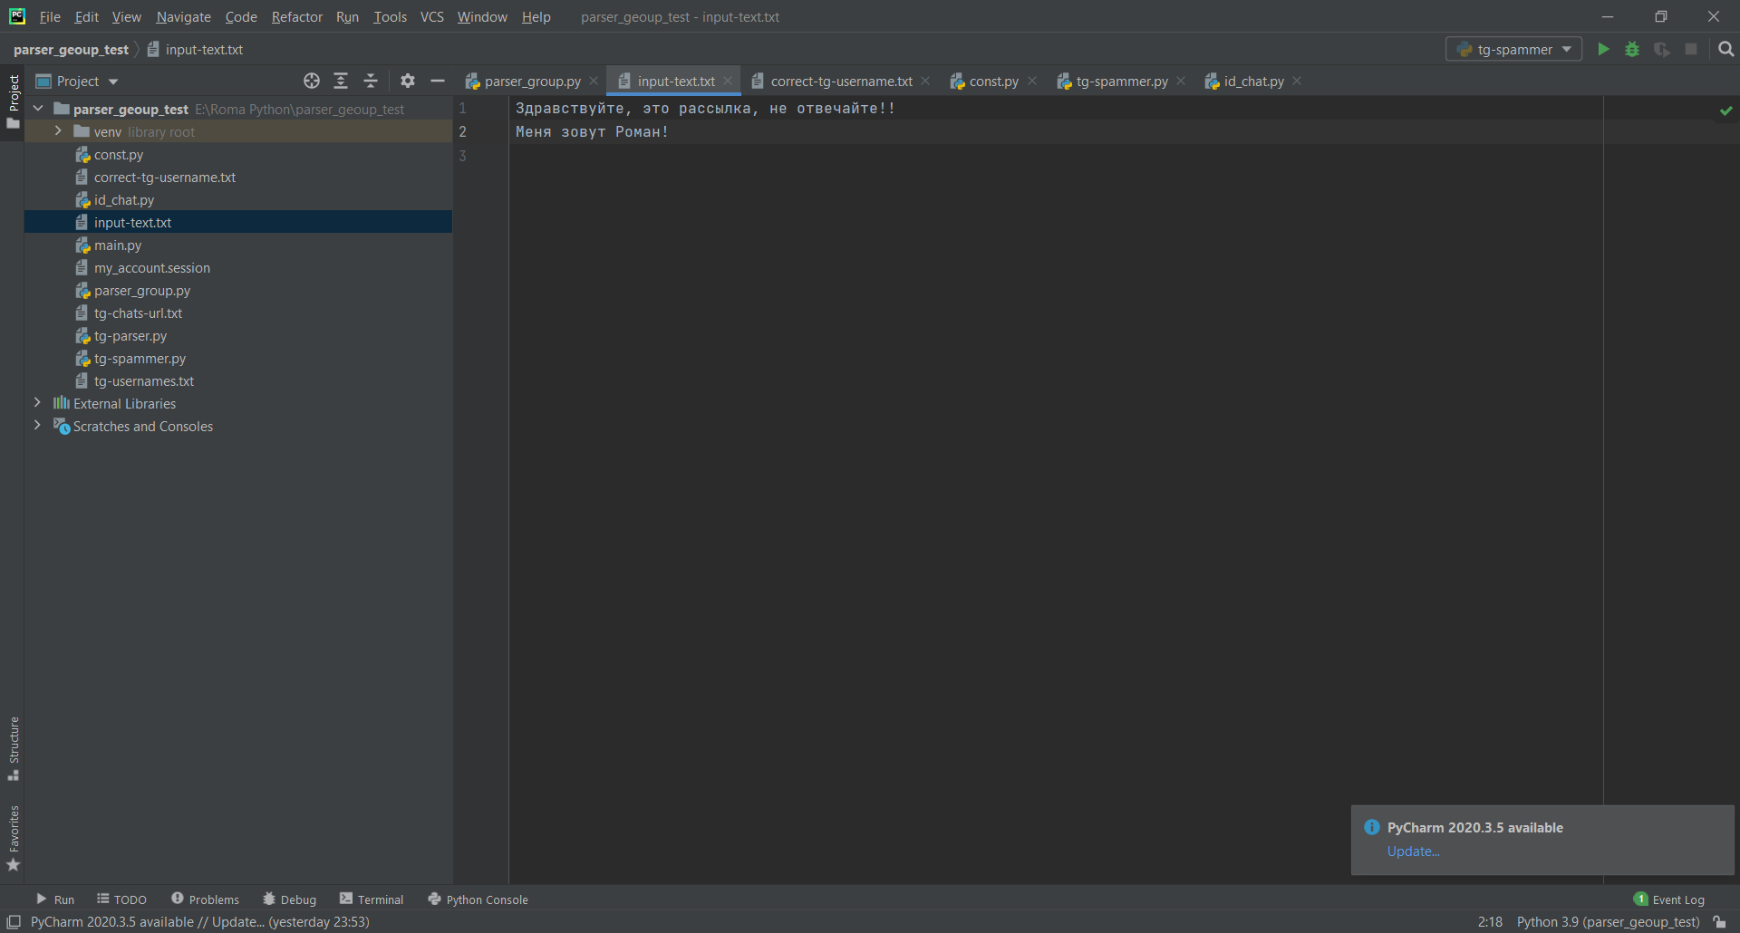Open the Code menu
Image resolution: width=1740 pixels, height=933 pixels.
coord(241,16)
